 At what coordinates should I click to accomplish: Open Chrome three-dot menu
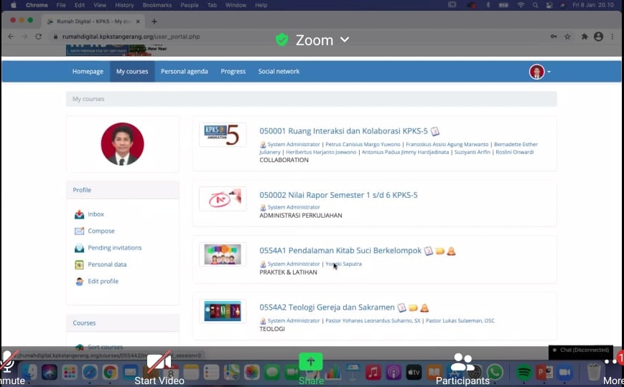tap(613, 37)
